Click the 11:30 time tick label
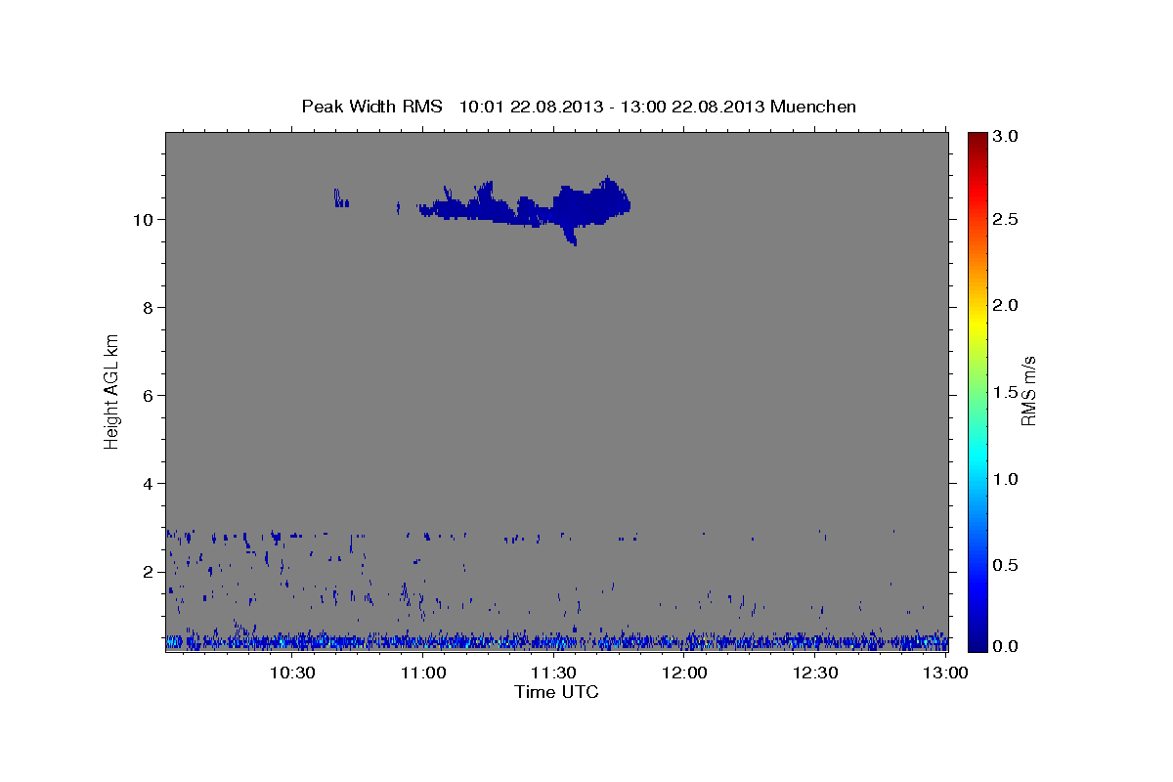The width and height of the screenshot is (1173, 782). pos(553,673)
